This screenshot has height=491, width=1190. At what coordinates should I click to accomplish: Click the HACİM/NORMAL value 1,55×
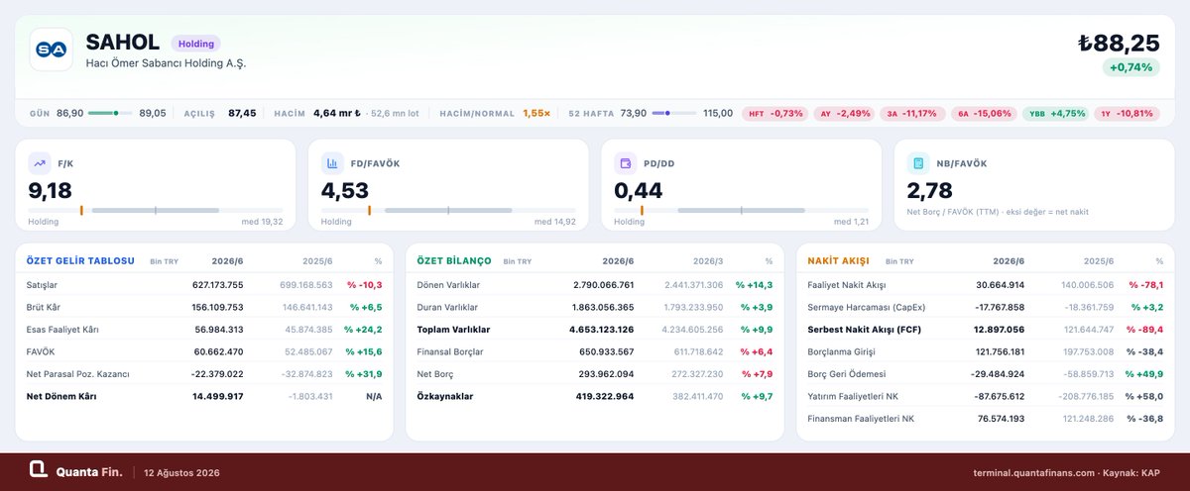tap(536, 113)
